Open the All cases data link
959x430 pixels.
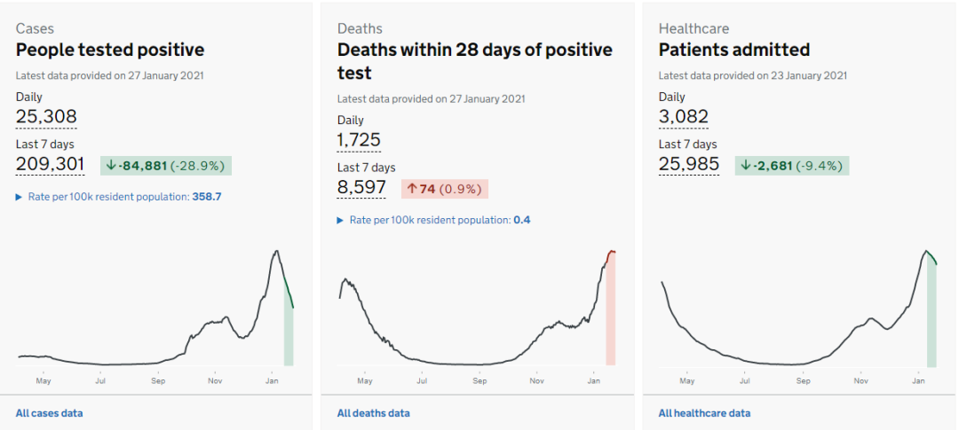coord(49,413)
